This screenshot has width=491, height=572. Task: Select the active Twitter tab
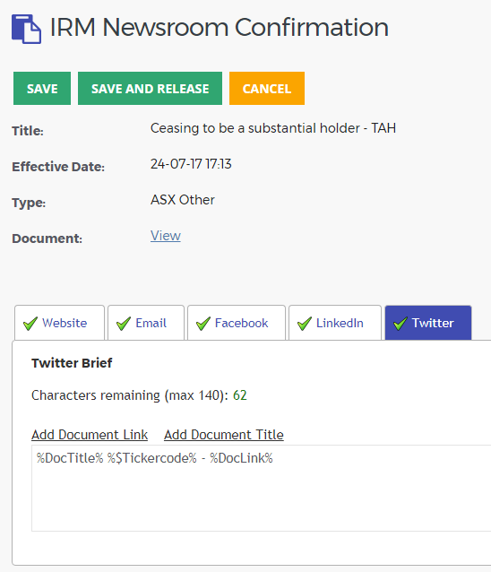(x=428, y=323)
